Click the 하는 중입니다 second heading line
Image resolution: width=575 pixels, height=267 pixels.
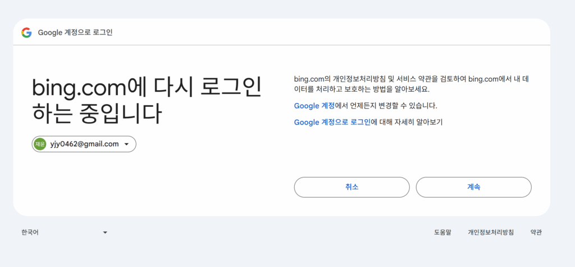97,114
